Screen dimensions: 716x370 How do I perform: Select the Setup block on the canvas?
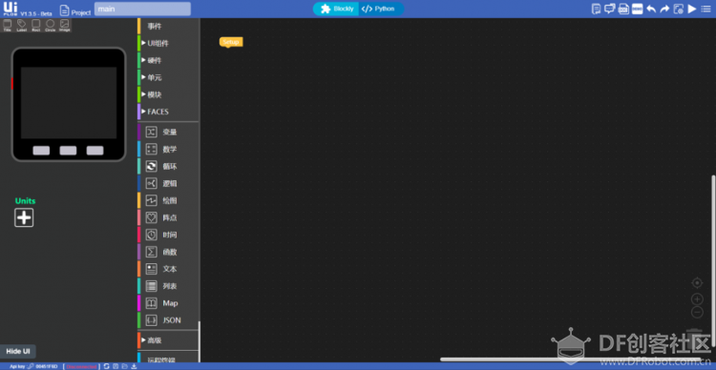pos(231,42)
